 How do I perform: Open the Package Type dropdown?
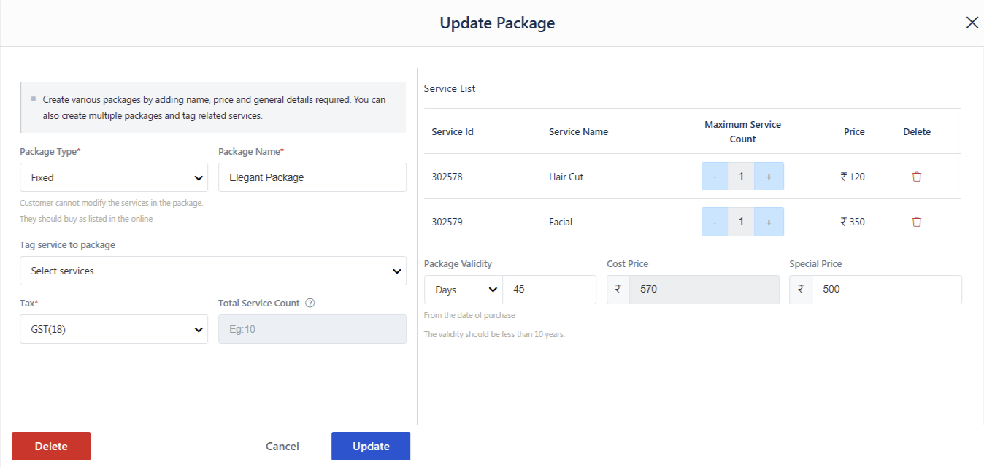click(x=114, y=177)
